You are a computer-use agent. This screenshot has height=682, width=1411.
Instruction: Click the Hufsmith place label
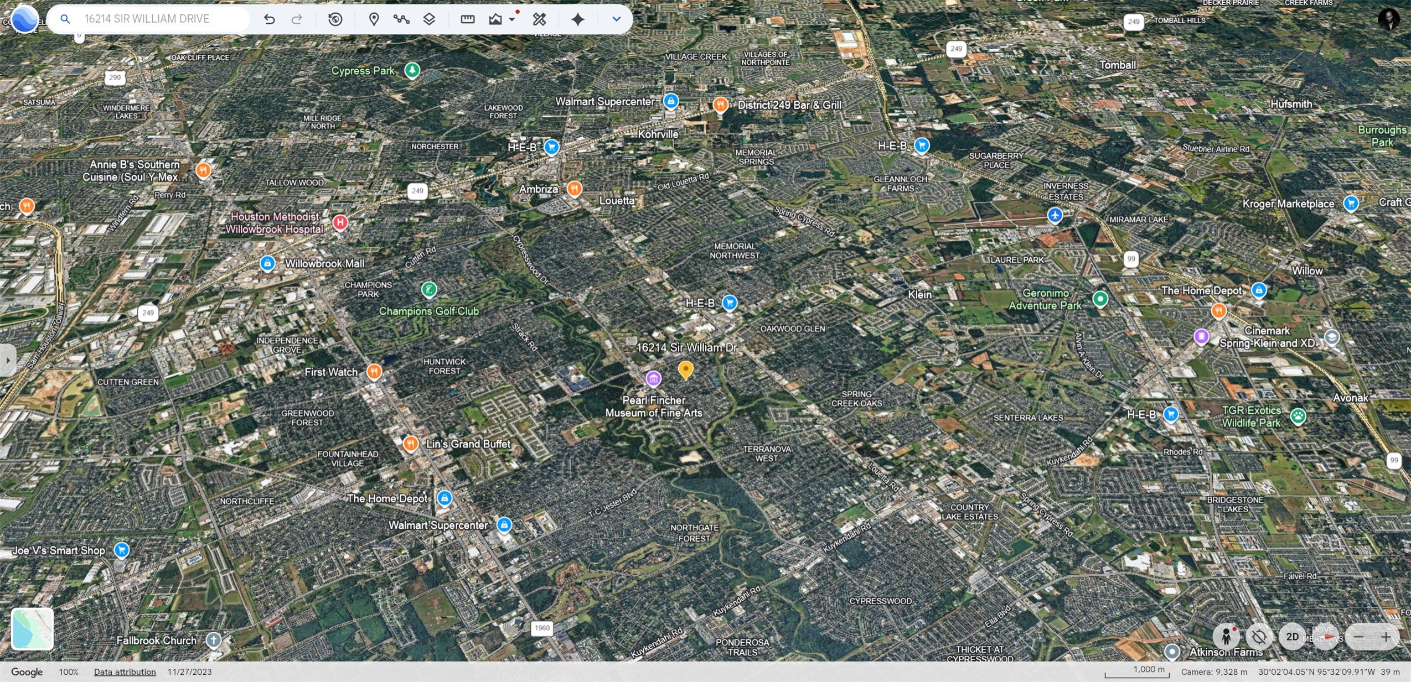(1291, 104)
